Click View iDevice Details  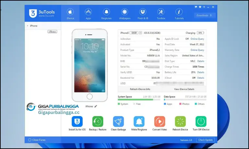pyautogui.click(x=184, y=89)
